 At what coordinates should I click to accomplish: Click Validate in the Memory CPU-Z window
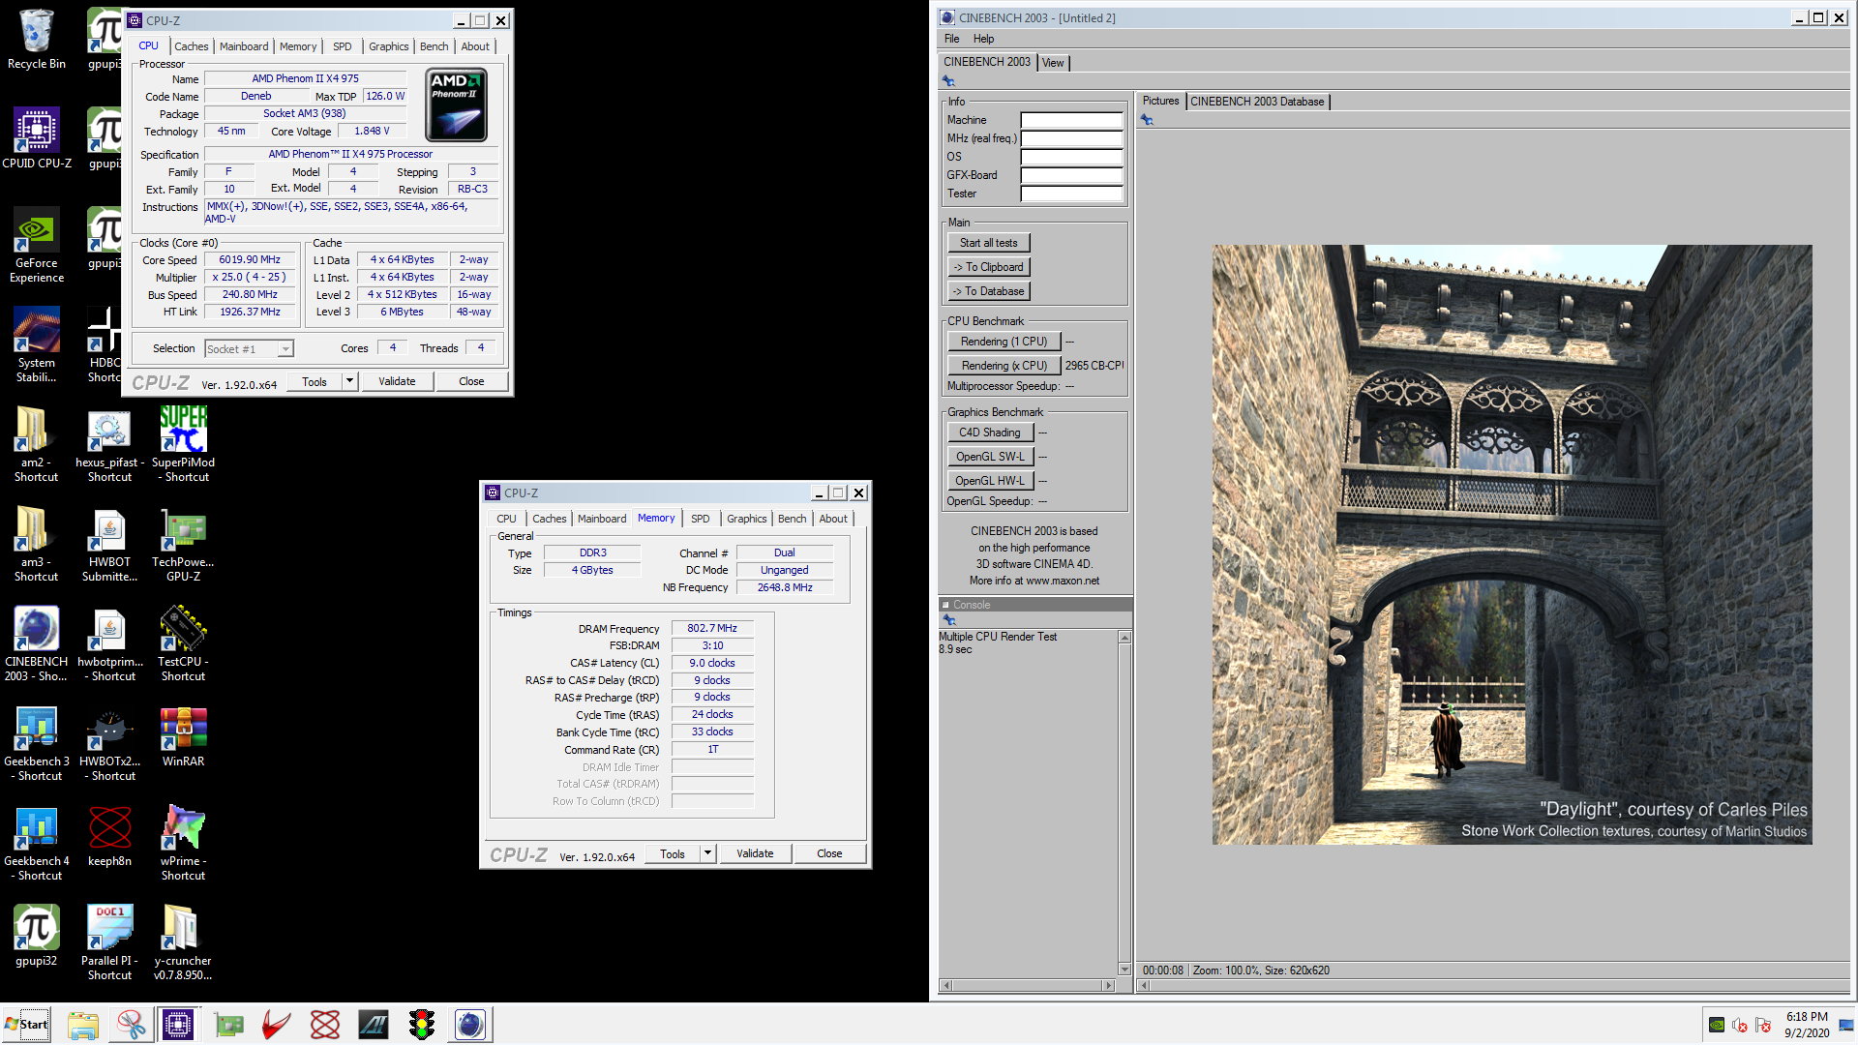click(x=755, y=853)
